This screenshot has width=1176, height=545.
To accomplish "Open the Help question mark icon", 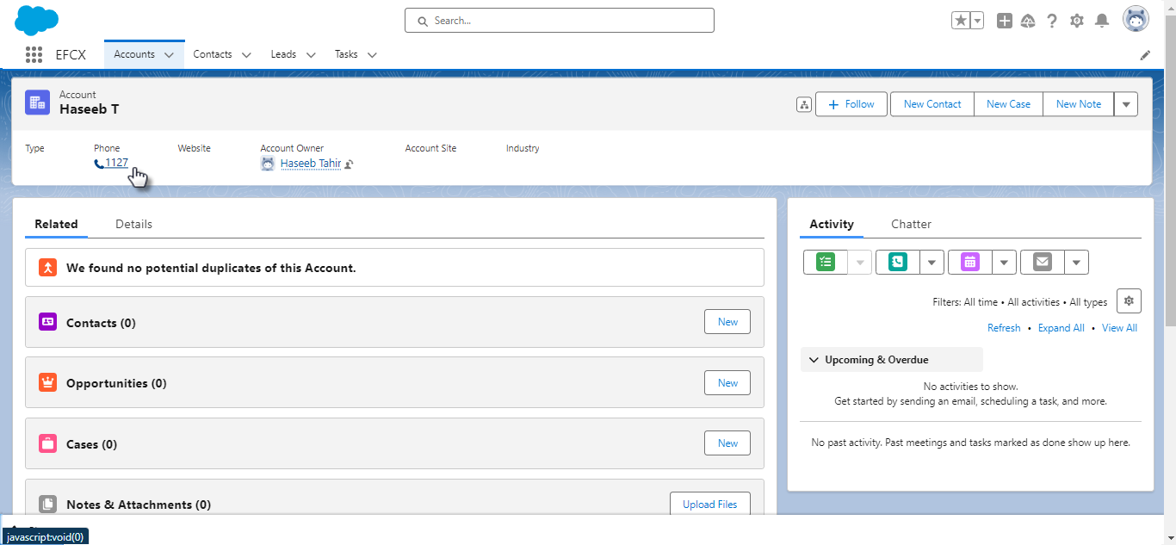I will click(1052, 21).
